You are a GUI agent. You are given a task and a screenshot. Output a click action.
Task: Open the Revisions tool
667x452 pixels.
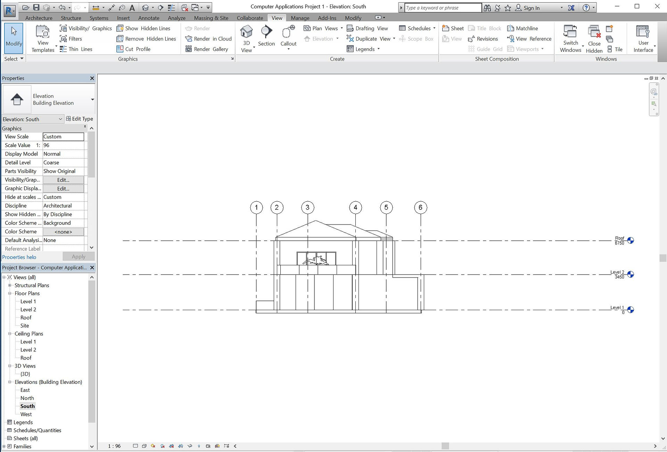pos(483,39)
